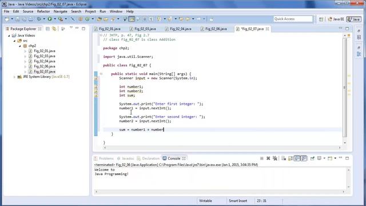366x206 pixels.
Task: Toggle code folding for the main method
Action: (x=101, y=74)
